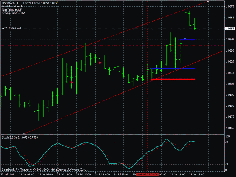Click the #28109903 sell order label
This screenshot has width=236, height=177.
pos(12,28)
